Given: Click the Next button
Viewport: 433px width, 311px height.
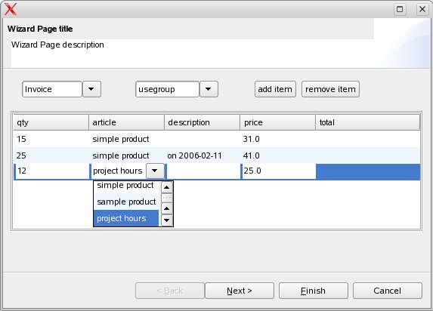Looking at the screenshot, I should click(240, 291).
